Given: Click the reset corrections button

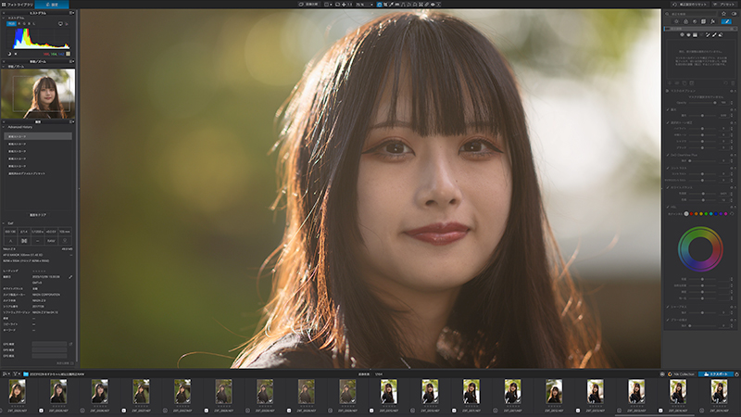Looking at the screenshot, I should 690,5.
